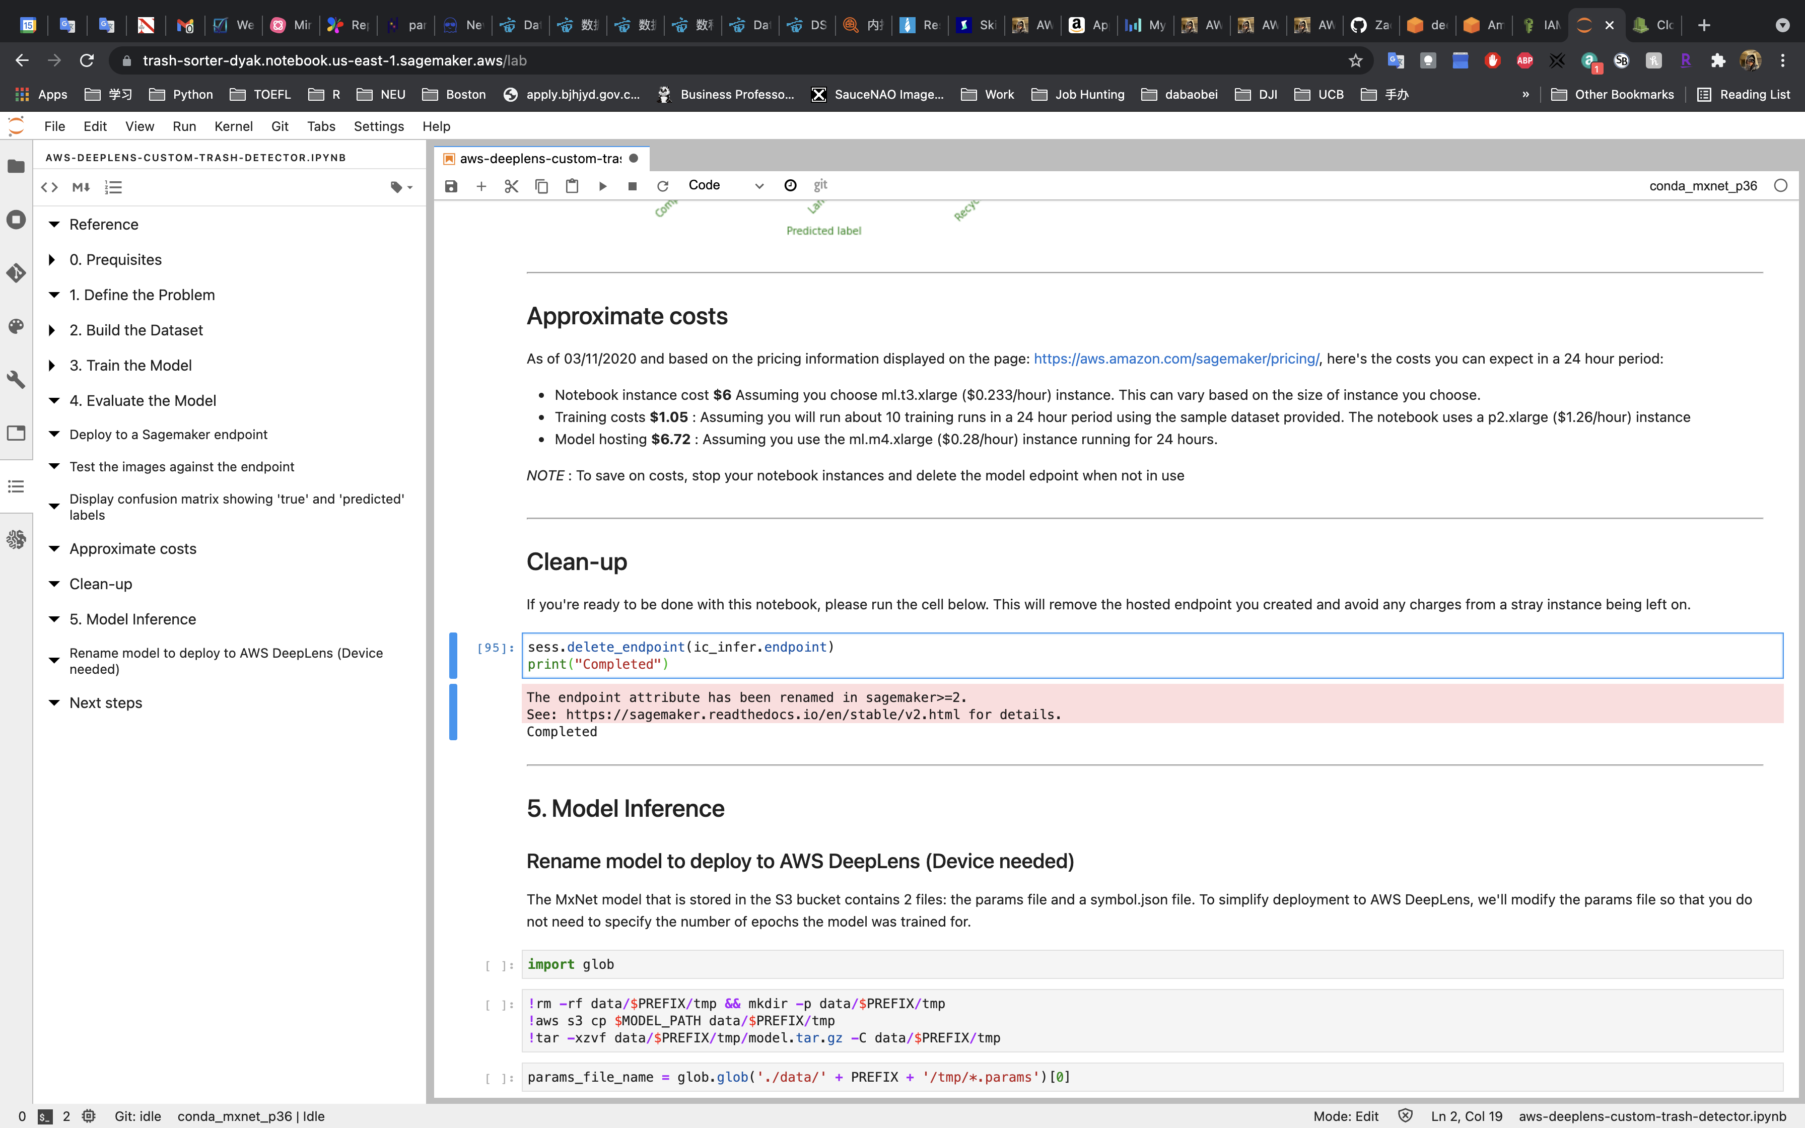
Task: Collapse the 4. Evaluate the Model section
Action: [54, 401]
